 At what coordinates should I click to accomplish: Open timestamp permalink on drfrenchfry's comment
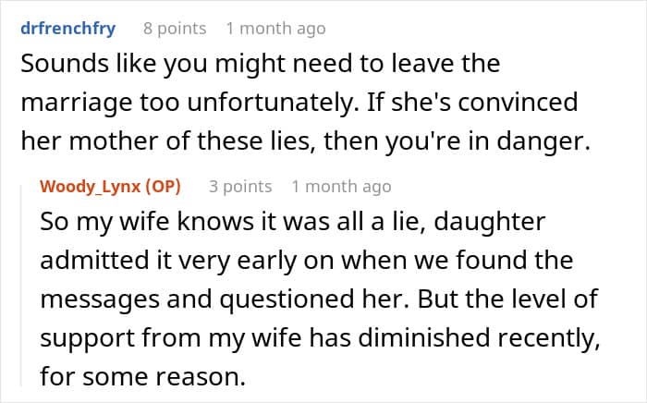click(275, 29)
